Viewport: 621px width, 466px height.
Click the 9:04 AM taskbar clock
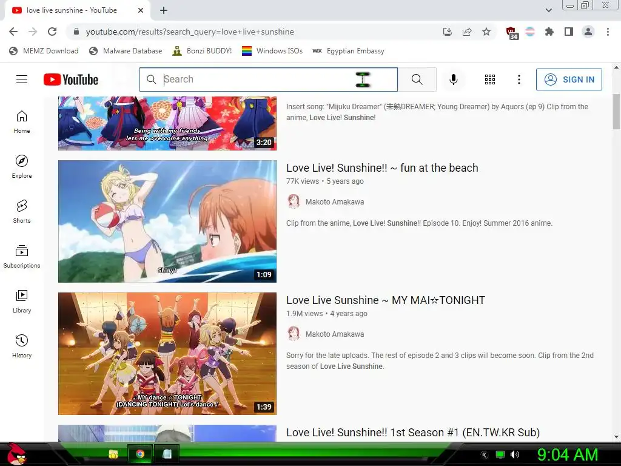coord(568,454)
